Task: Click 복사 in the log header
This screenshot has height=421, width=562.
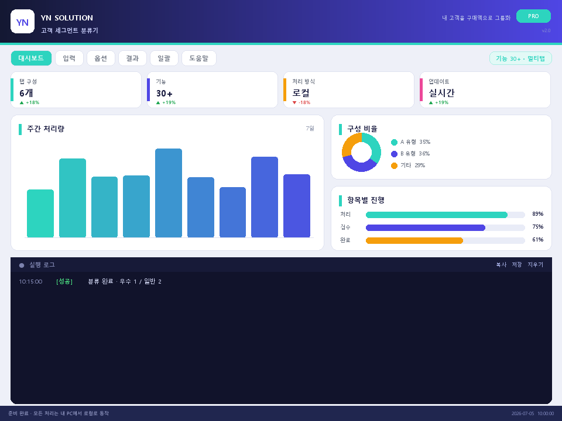Action: pyautogui.click(x=501, y=264)
